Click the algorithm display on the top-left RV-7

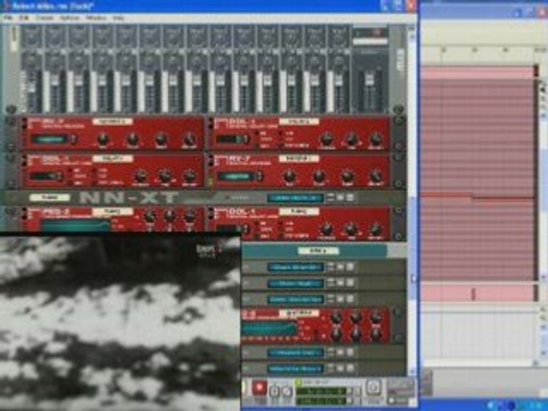(50, 139)
